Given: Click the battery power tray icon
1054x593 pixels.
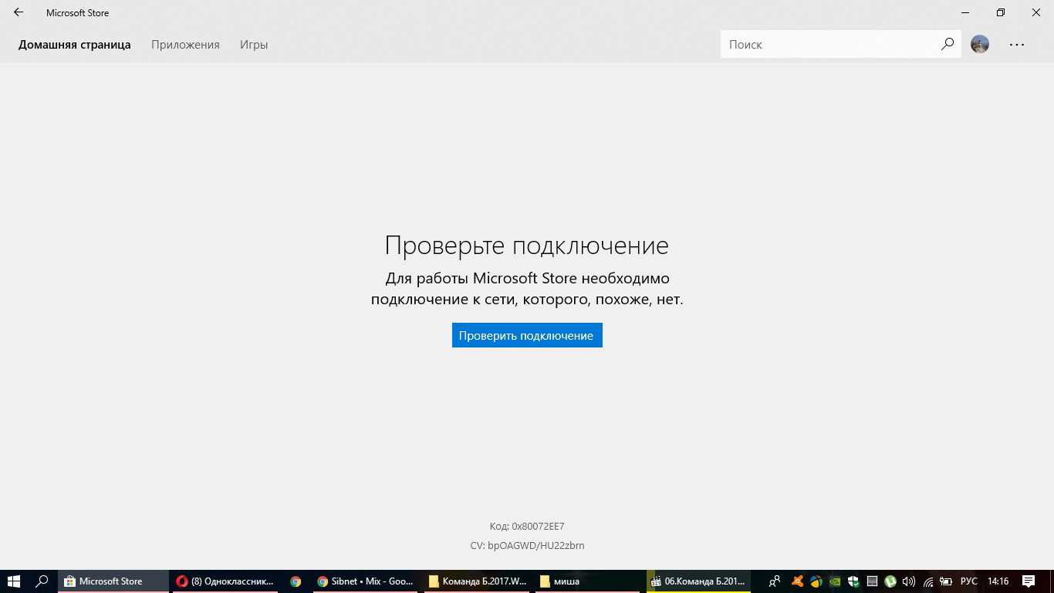Looking at the screenshot, I should point(947,581).
